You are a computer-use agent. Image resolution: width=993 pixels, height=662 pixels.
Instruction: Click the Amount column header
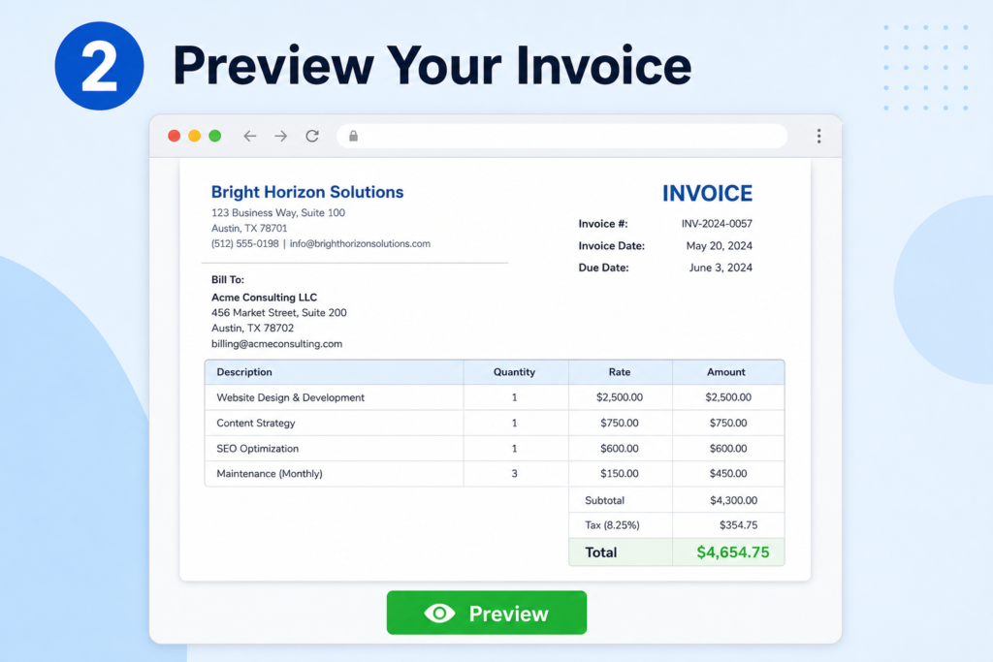click(725, 372)
